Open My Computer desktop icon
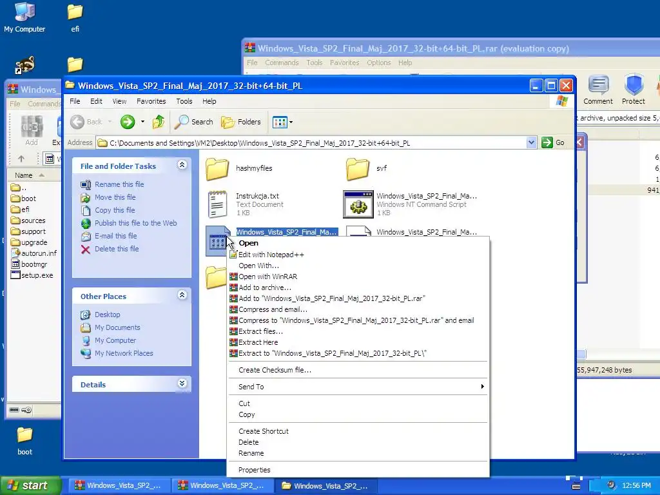Viewport: 660px width, 495px height. click(24, 17)
